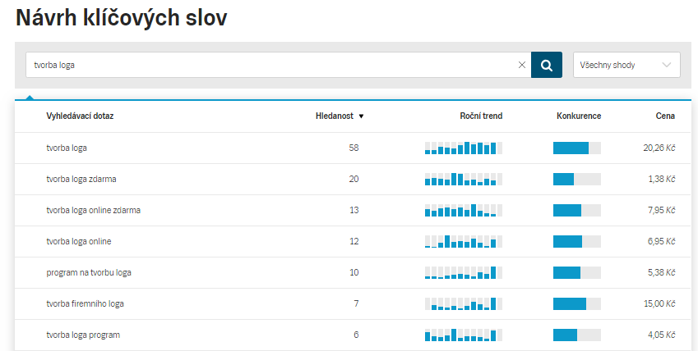Click trend chart for 'tvorba loga'
This screenshot has height=351, width=698.
(463, 148)
